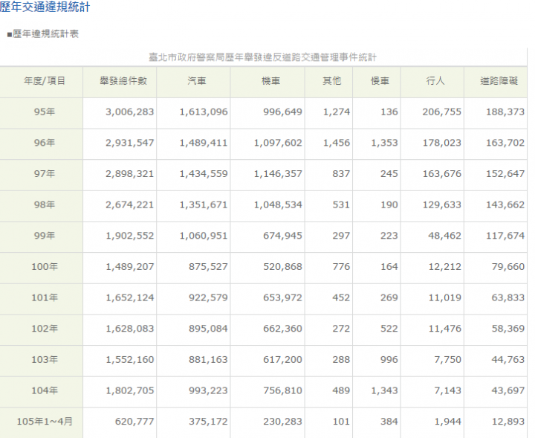Select the 104年 row label
Screen dimensions: 535x438
tap(45, 390)
